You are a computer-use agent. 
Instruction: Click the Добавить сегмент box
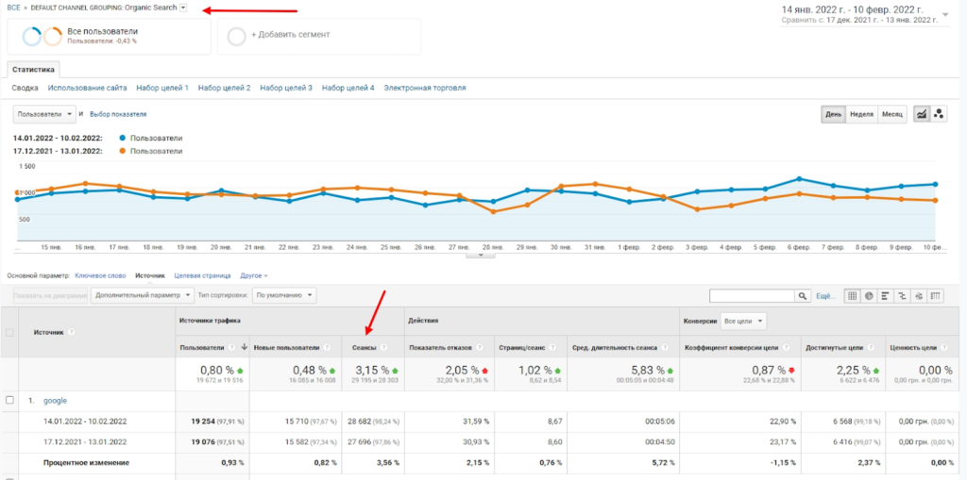point(291,35)
